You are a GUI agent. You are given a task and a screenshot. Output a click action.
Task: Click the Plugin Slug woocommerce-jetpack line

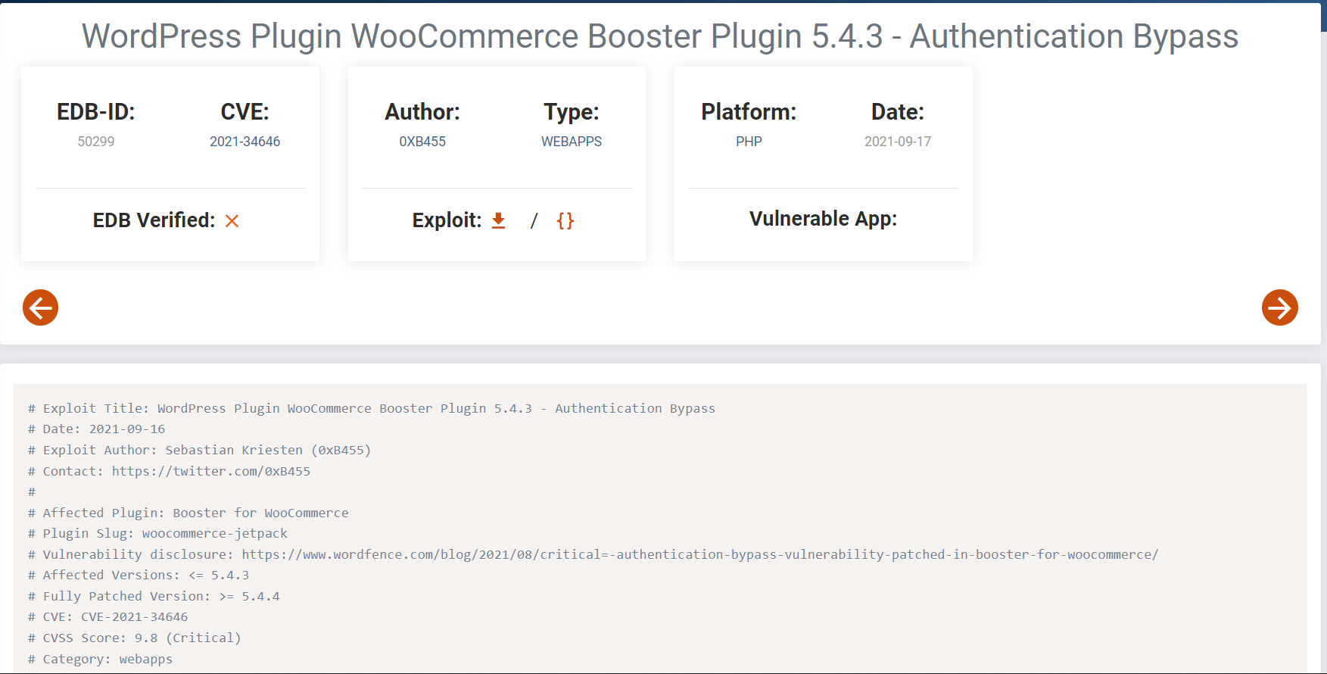[x=158, y=533]
